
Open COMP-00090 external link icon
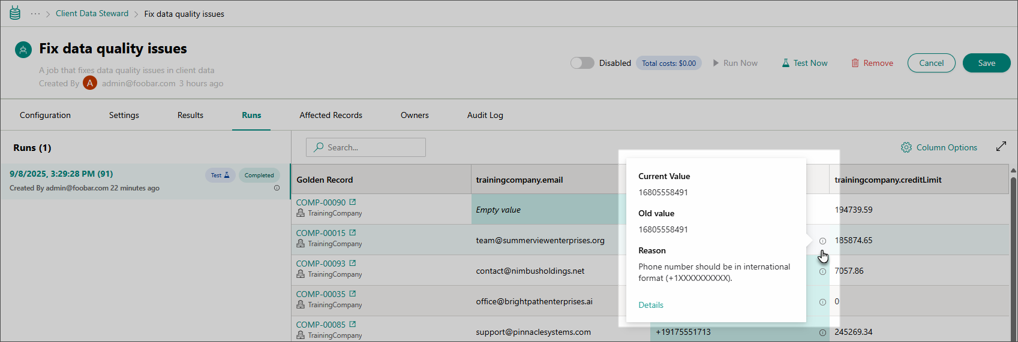pyautogui.click(x=353, y=202)
